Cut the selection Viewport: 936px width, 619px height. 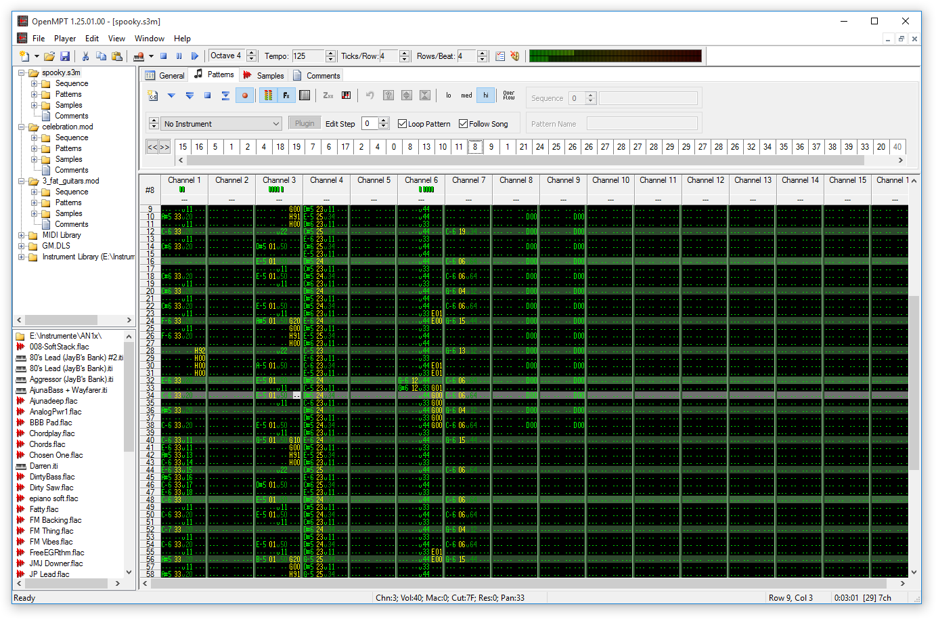[85, 56]
